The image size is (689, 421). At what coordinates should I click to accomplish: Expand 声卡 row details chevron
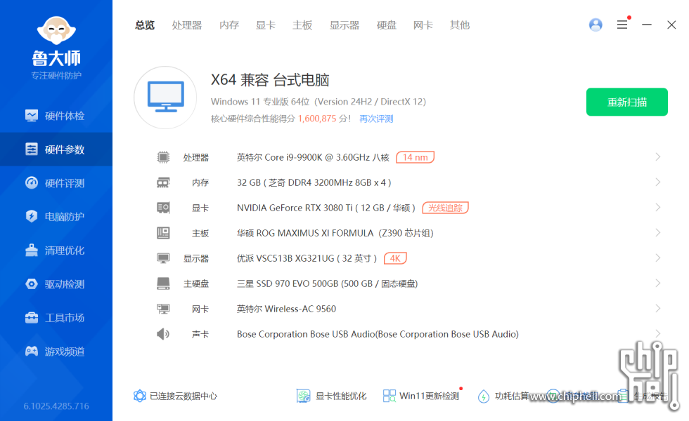[658, 334]
